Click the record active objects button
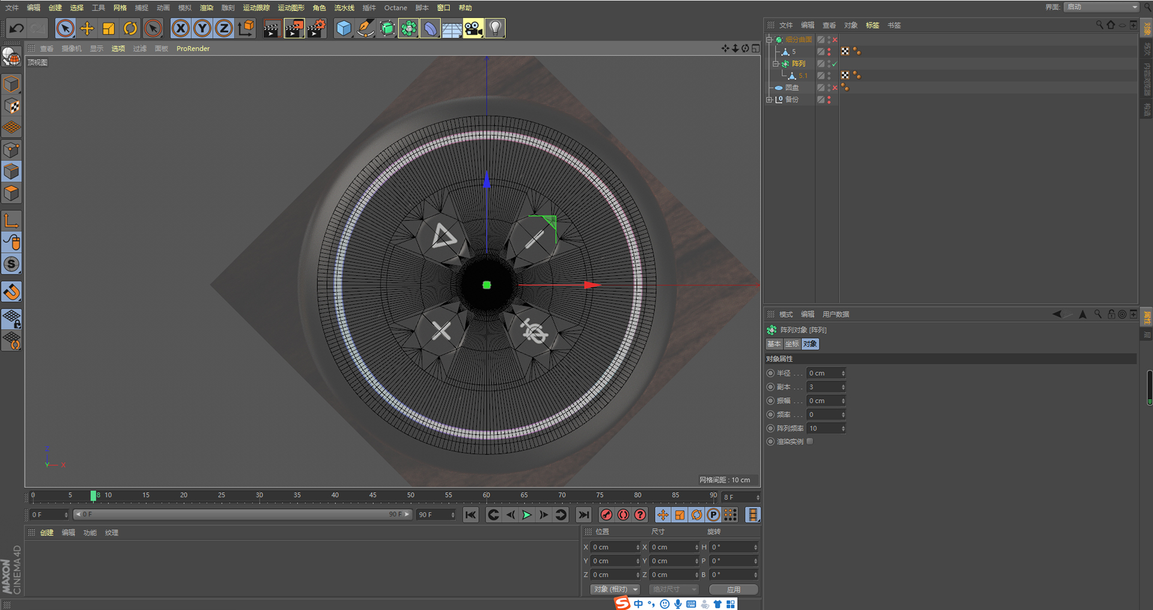The image size is (1153, 610). click(606, 515)
